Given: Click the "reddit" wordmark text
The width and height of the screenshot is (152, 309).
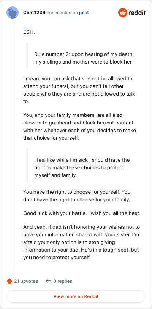Looking at the screenshot, I should pos(137,13).
